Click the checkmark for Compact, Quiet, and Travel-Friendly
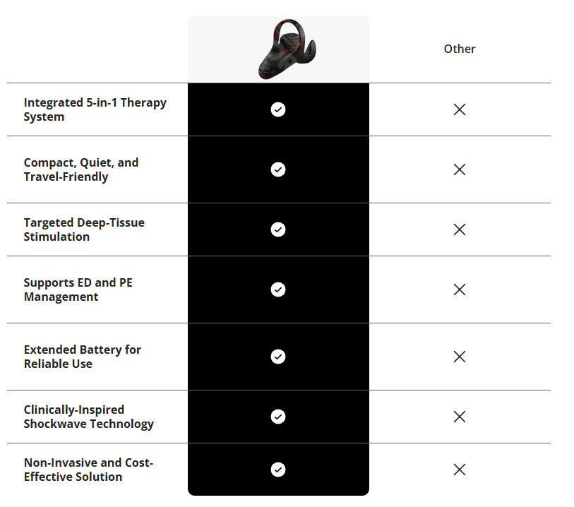Viewport: 574px width, 507px height. [278, 169]
